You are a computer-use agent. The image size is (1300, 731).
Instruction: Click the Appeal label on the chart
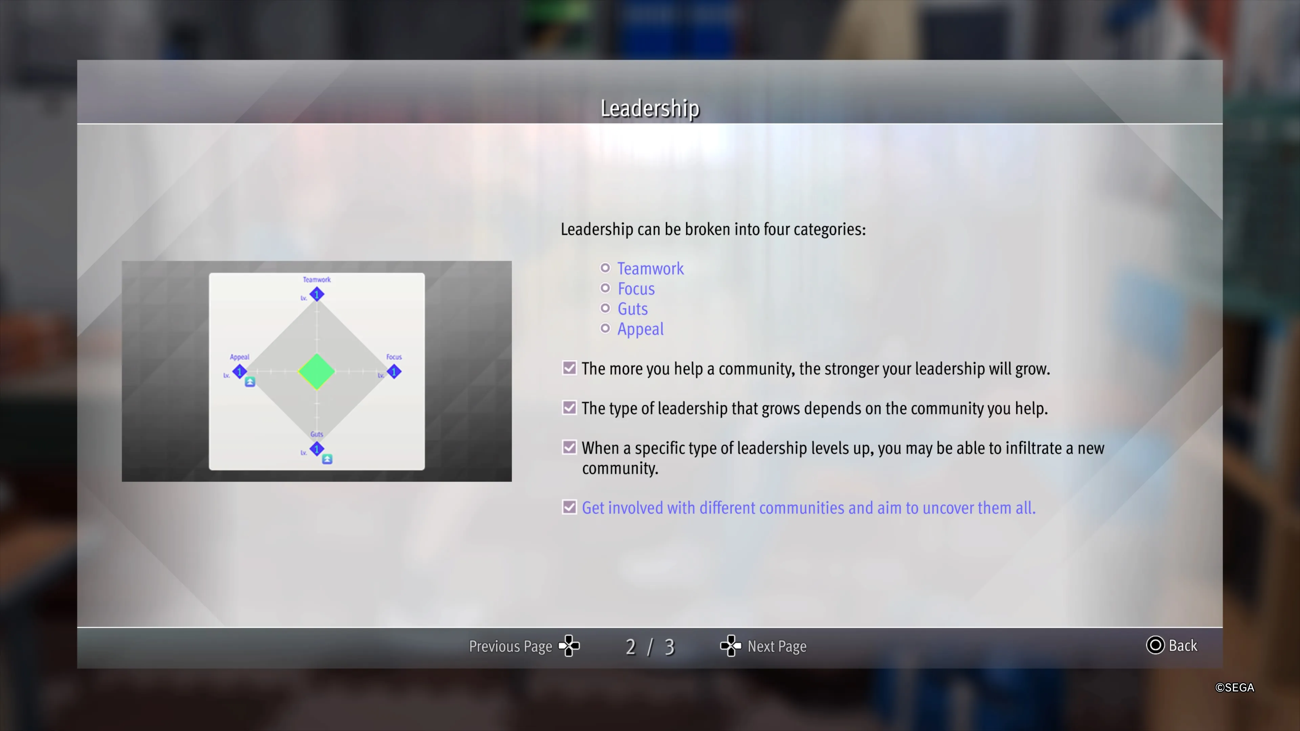[239, 357]
